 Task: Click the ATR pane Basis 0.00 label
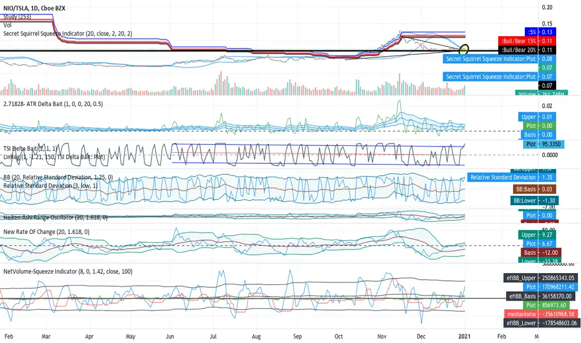[538, 135]
